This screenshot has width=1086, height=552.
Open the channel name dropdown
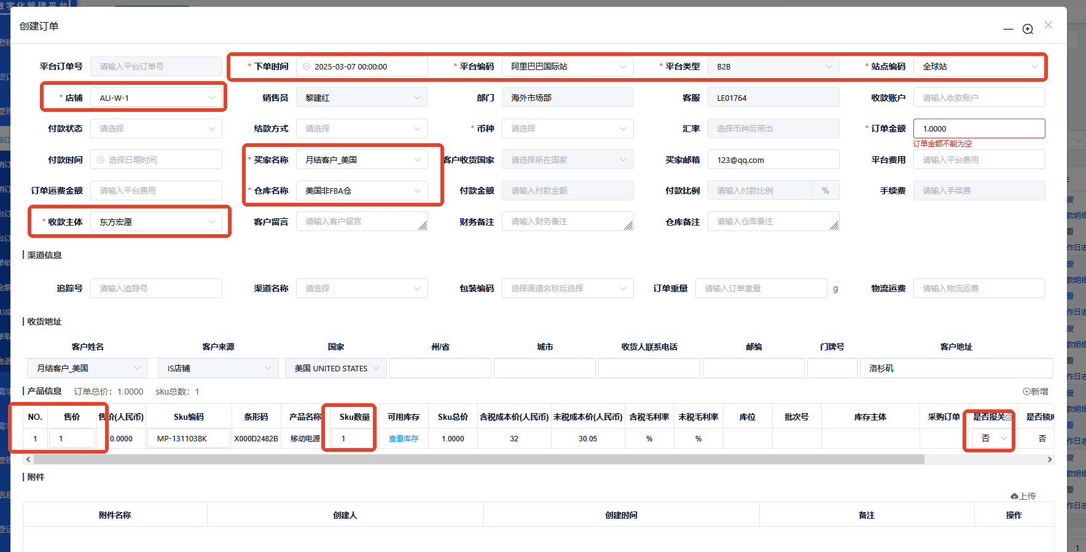point(362,288)
